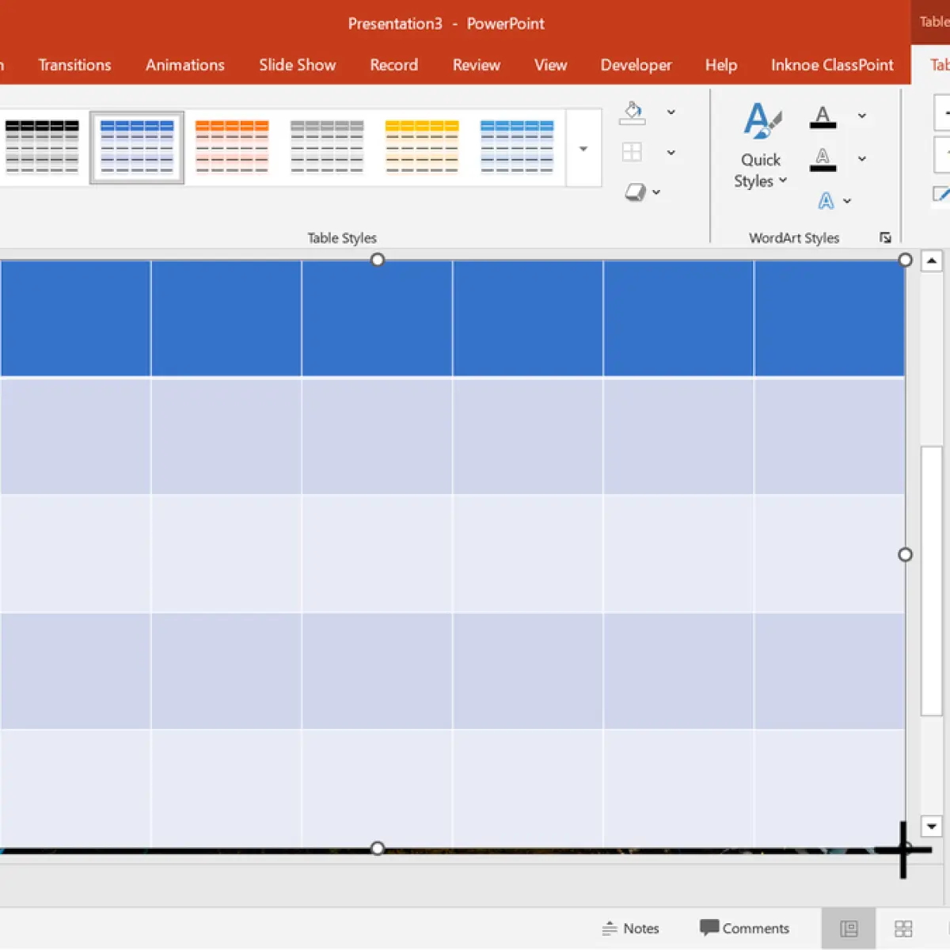Click the vertical scrollbar down arrow
The image size is (950, 950).
pyautogui.click(x=932, y=826)
